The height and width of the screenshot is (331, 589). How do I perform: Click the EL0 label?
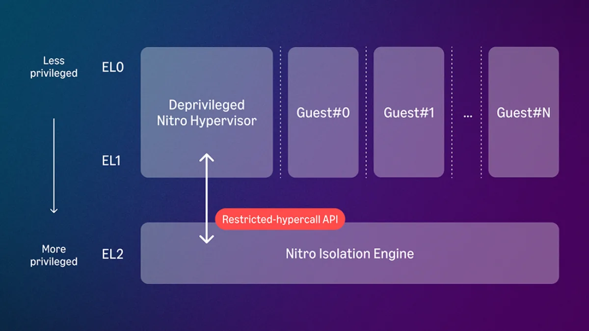coord(113,67)
